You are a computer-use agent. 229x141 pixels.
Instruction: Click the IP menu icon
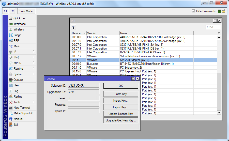[11, 52]
